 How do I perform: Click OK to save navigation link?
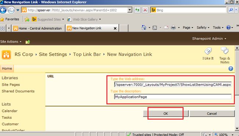coord(166,114)
